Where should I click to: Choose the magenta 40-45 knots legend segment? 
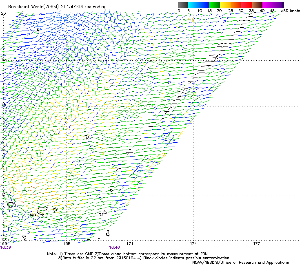click(271, 5)
